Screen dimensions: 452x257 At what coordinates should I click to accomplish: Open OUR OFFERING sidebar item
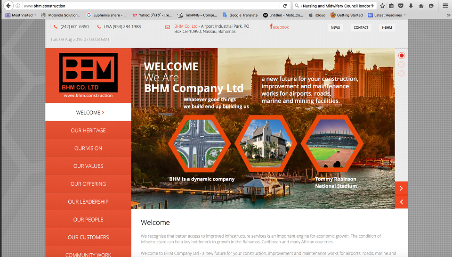[x=88, y=183]
